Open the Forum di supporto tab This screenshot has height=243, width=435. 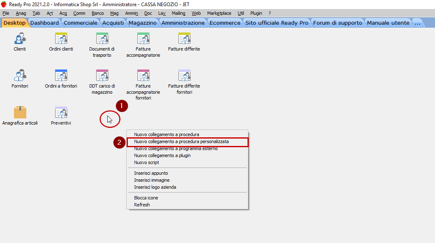tap(338, 23)
